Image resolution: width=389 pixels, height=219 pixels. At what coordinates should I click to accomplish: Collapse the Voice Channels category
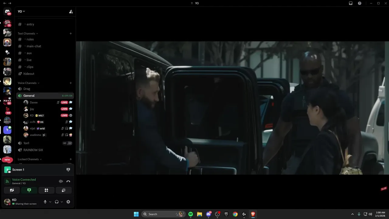click(28, 83)
